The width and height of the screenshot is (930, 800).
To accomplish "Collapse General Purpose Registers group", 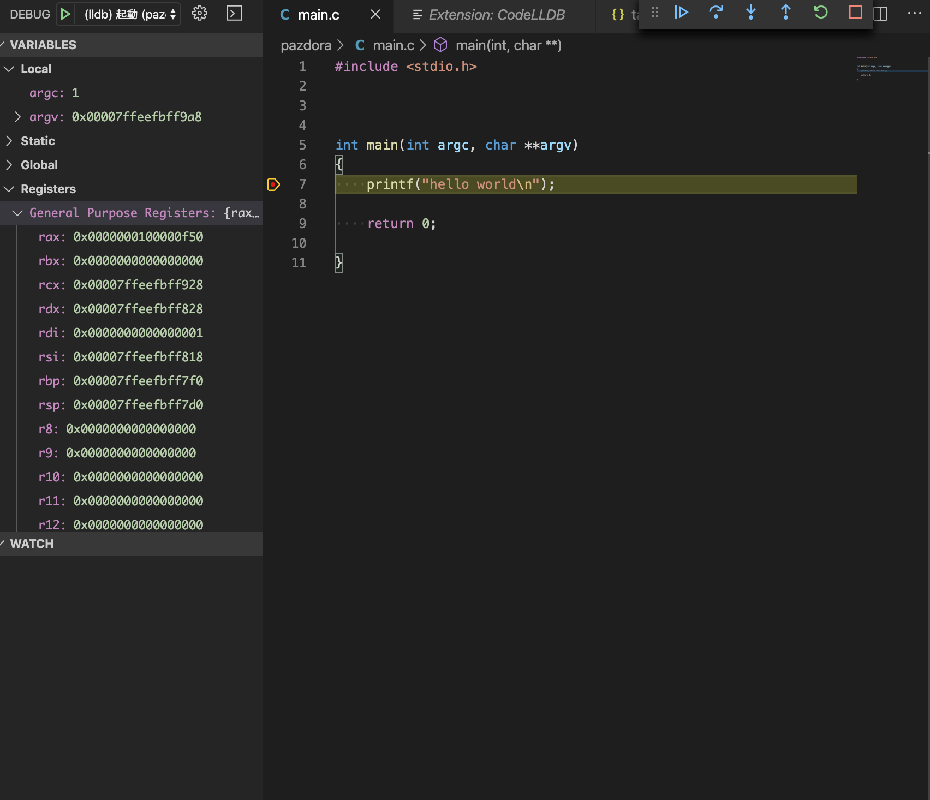I will pyautogui.click(x=132, y=213).
